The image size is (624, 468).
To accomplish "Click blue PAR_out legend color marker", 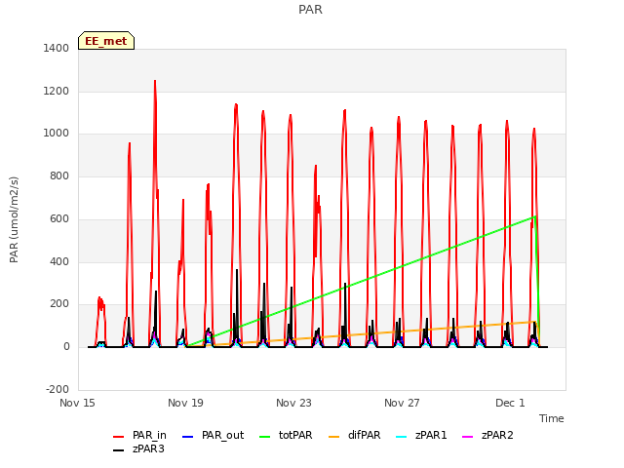I will coord(187,437).
